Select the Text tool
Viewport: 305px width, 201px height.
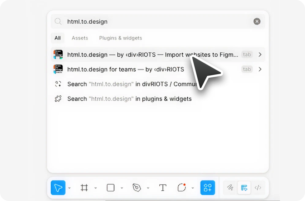pyautogui.click(x=163, y=188)
